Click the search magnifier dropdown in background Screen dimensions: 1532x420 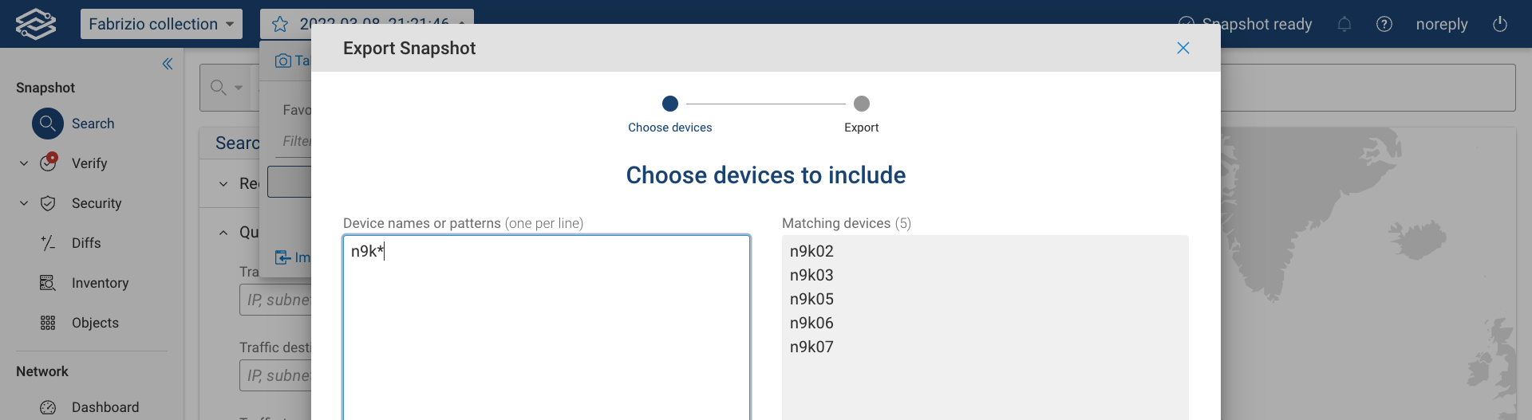pyautogui.click(x=227, y=88)
